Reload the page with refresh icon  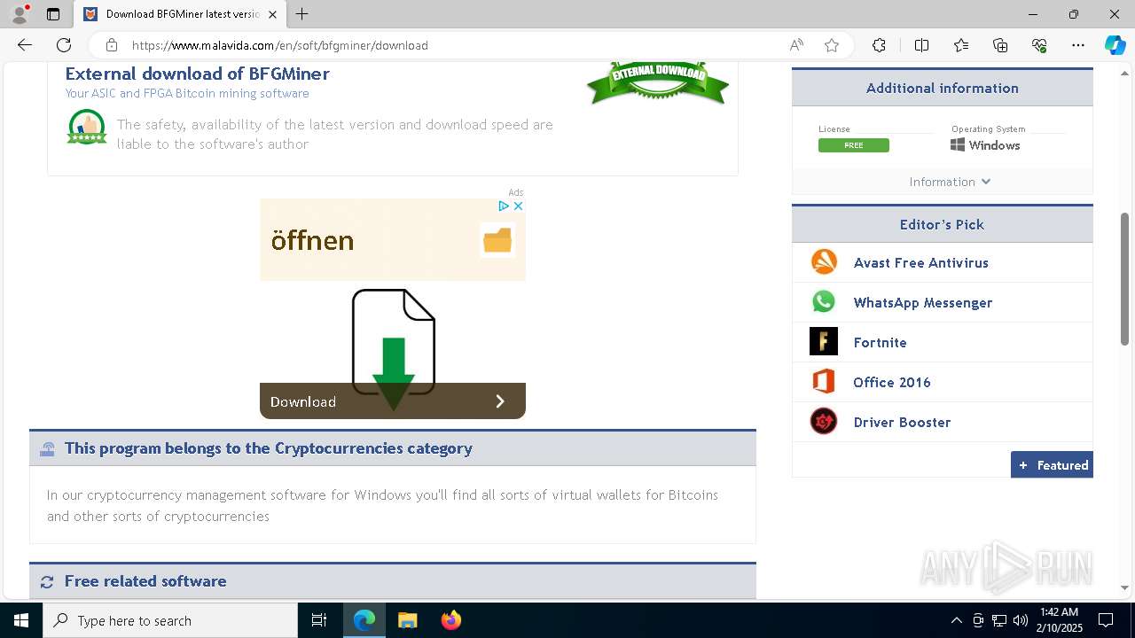tap(64, 45)
